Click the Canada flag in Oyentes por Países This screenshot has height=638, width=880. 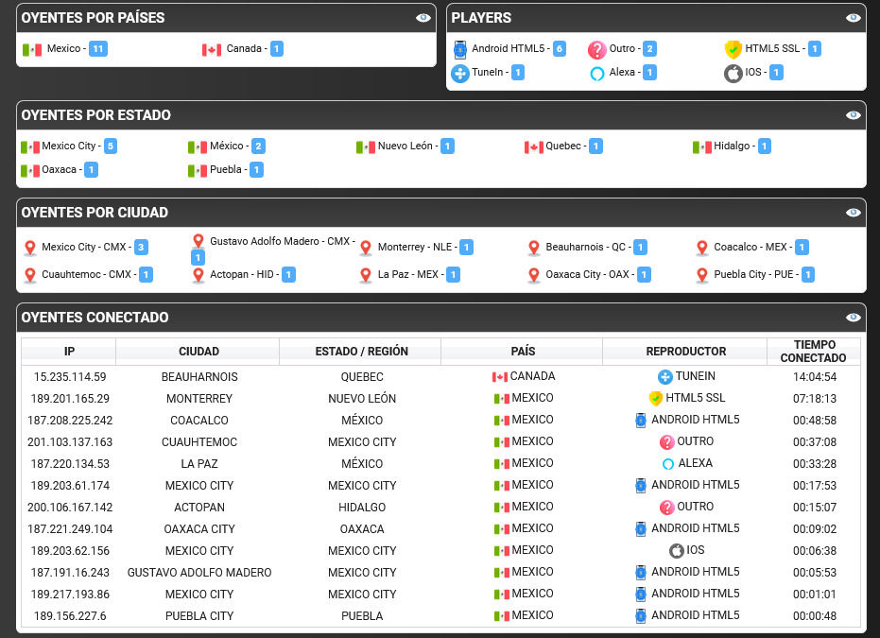[x=212, y=50]
